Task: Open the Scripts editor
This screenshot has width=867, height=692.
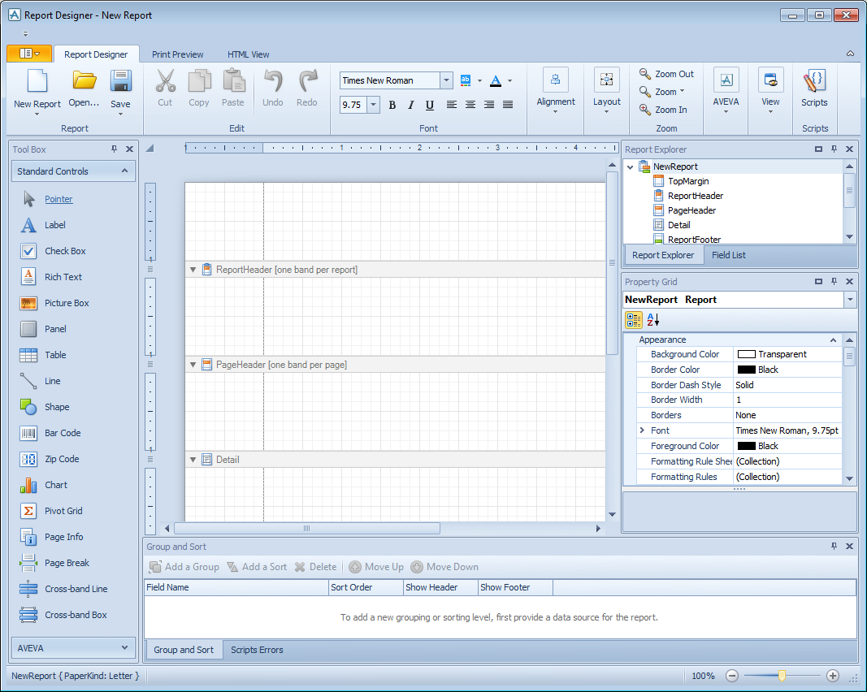Action: click(x=814, y=89)
